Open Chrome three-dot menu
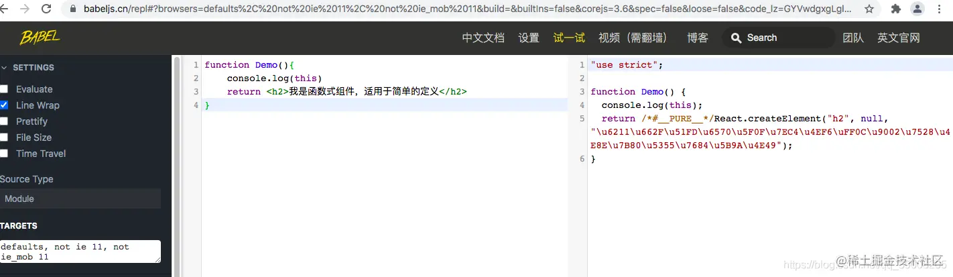953x277 pixels. coord(938,9)
